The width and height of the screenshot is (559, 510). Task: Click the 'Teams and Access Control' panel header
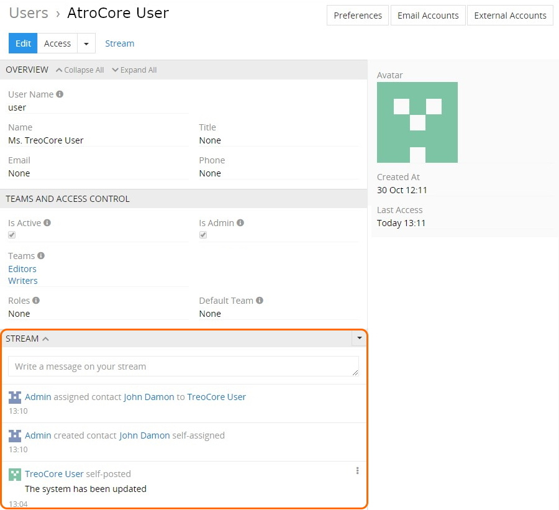[184, 199]
